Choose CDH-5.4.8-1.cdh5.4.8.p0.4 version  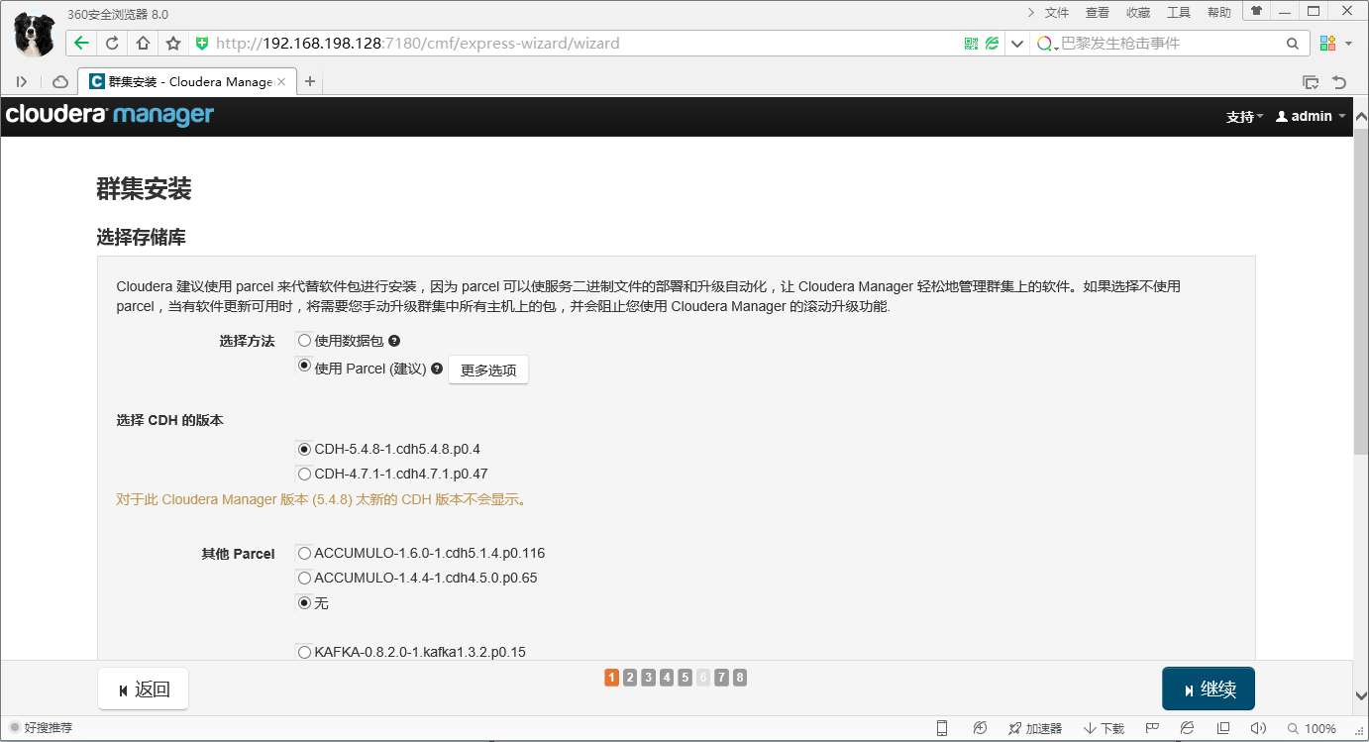pos(304,449)
